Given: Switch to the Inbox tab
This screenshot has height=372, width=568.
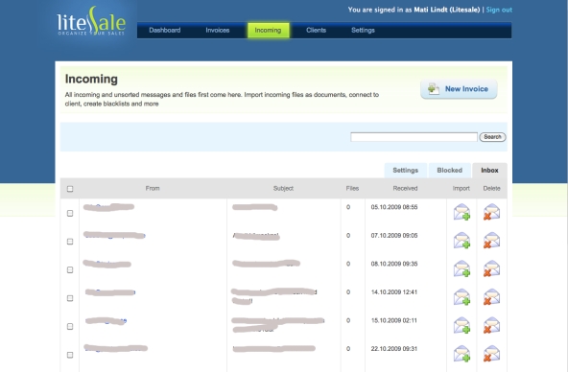Looking at the screenshot, I should click(489, 170).
